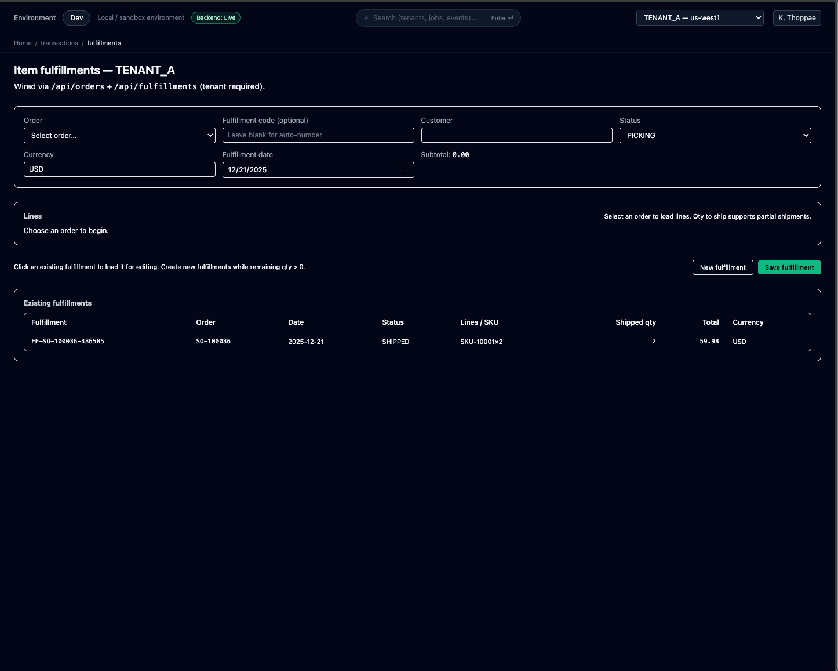Open the Status dropdown showing PICKING
Viewport: 838px width, 671px height.
pos(715,136)
